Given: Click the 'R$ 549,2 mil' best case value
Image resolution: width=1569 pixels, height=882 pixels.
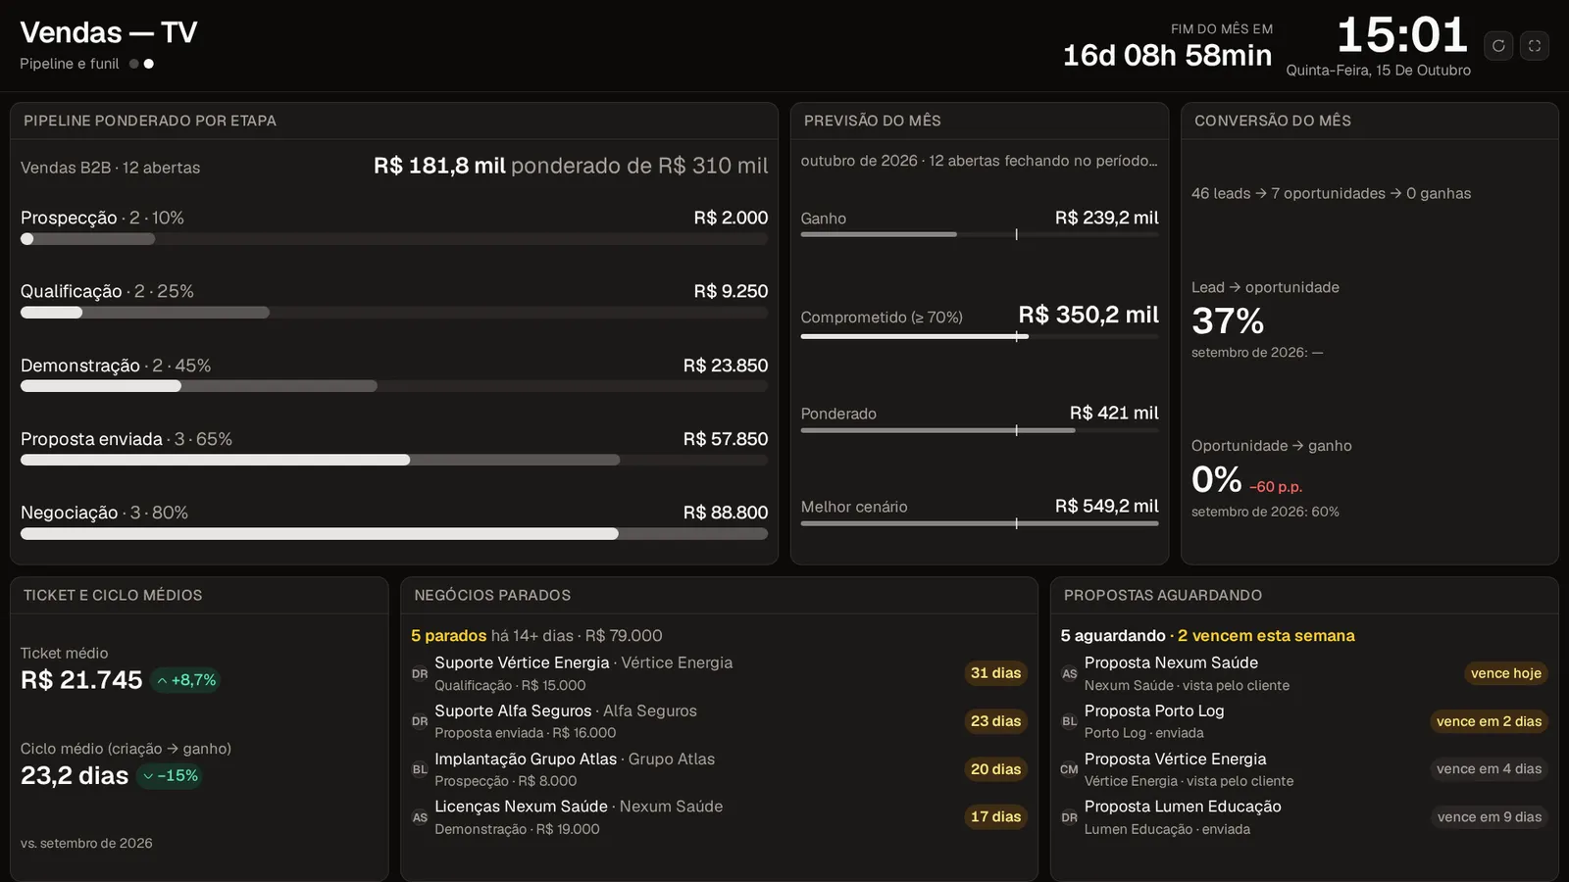Looking at the screenshot, I should (x=1106, y=506).
